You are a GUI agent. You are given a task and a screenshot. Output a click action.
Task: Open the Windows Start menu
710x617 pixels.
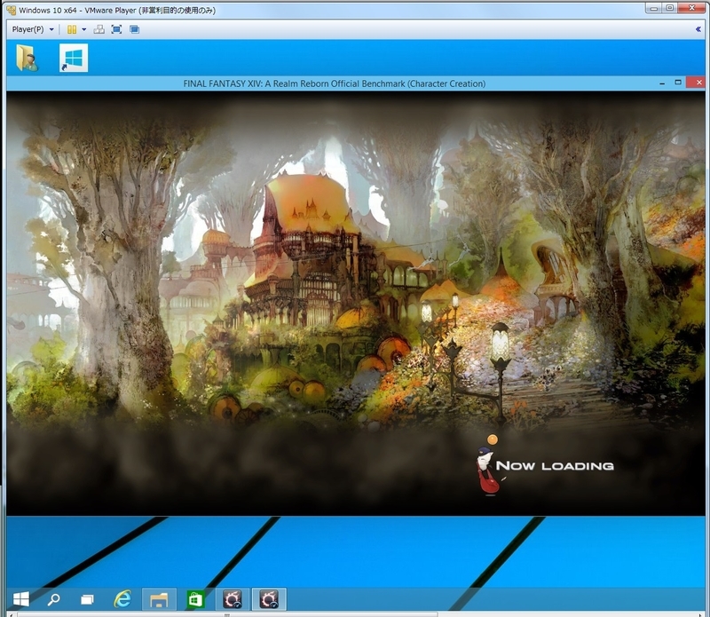(x=20, y=599)
